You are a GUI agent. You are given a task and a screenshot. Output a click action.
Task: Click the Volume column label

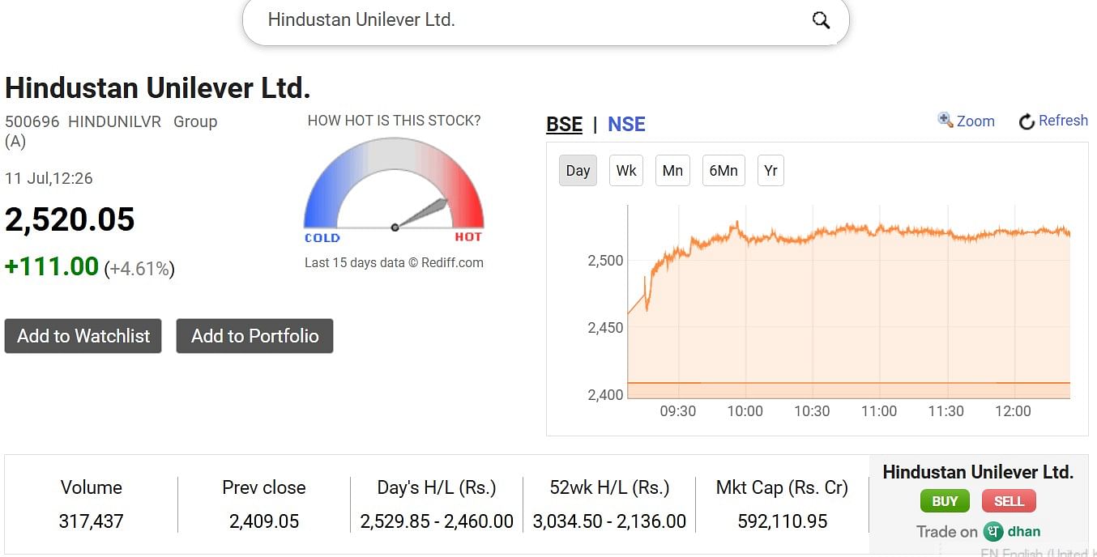[92, 487]
